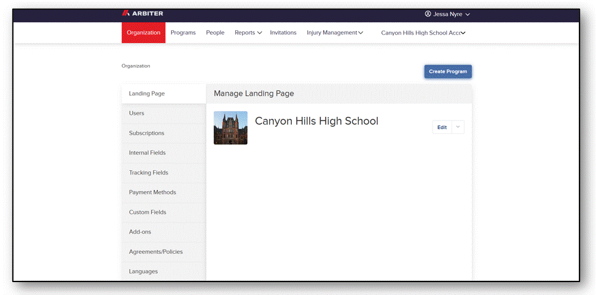This screenshot has height=295, width=596.
Task: Expand the arrow next to Edit
Action: (458, 127)
